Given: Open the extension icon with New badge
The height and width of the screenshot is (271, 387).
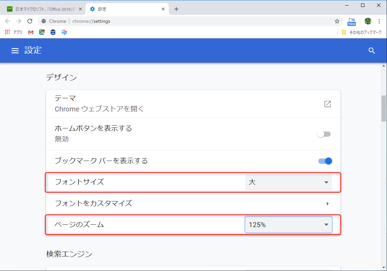Looking at the screenshot, I should [351, 21].
